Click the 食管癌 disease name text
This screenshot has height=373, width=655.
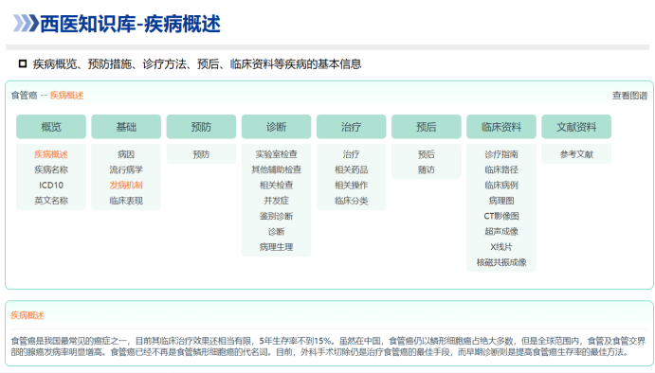click(x=24, y=96)
